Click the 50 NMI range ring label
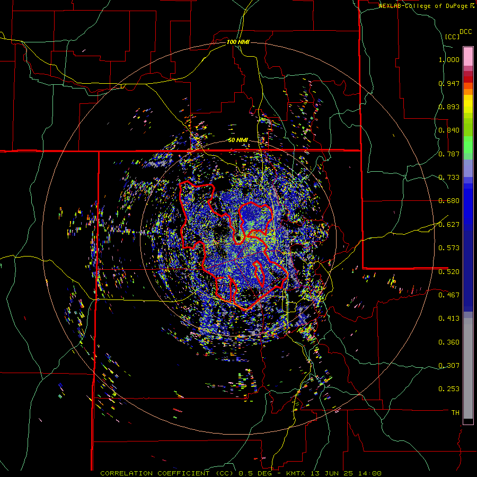 (x=238, y=140)
